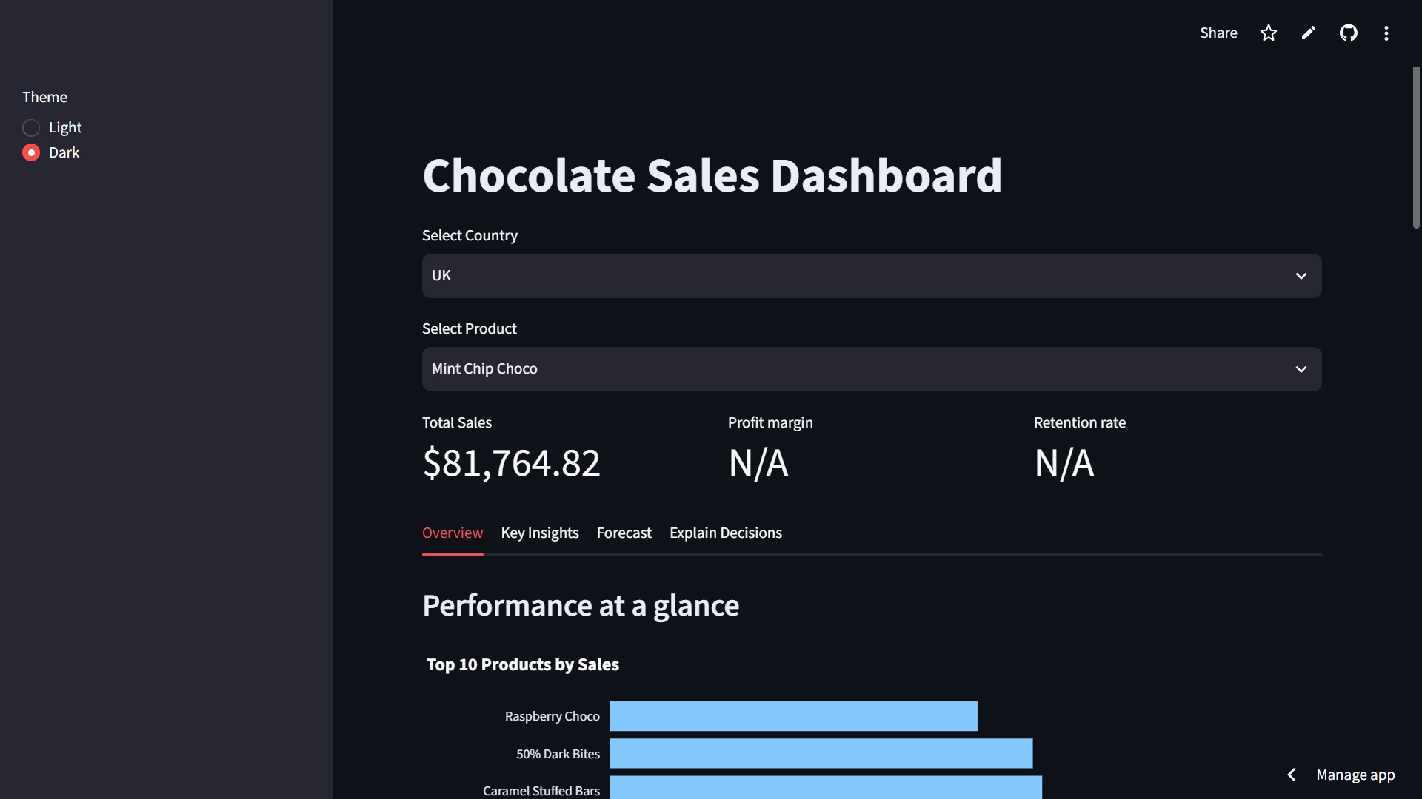Image resolution: width=1422 pixels, height=799 pixels.
Task: Click the page vertical scrollbar thumb
Action: click(1416, 148)
